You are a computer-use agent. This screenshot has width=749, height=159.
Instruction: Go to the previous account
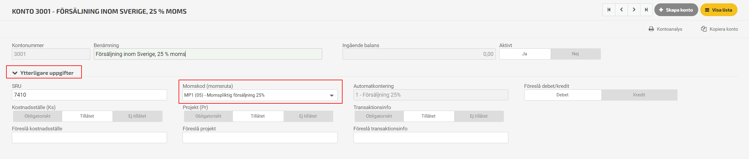coord(622,10)
